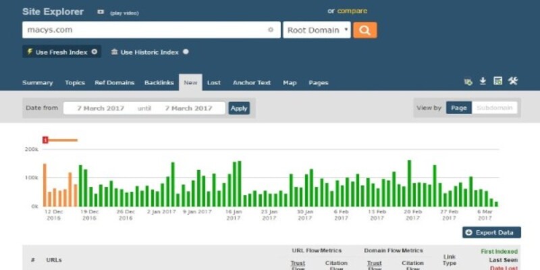Viewport: 540px width, 270px height.
Task: Click the orange date range slider bar
Action: tap(63, 140)
